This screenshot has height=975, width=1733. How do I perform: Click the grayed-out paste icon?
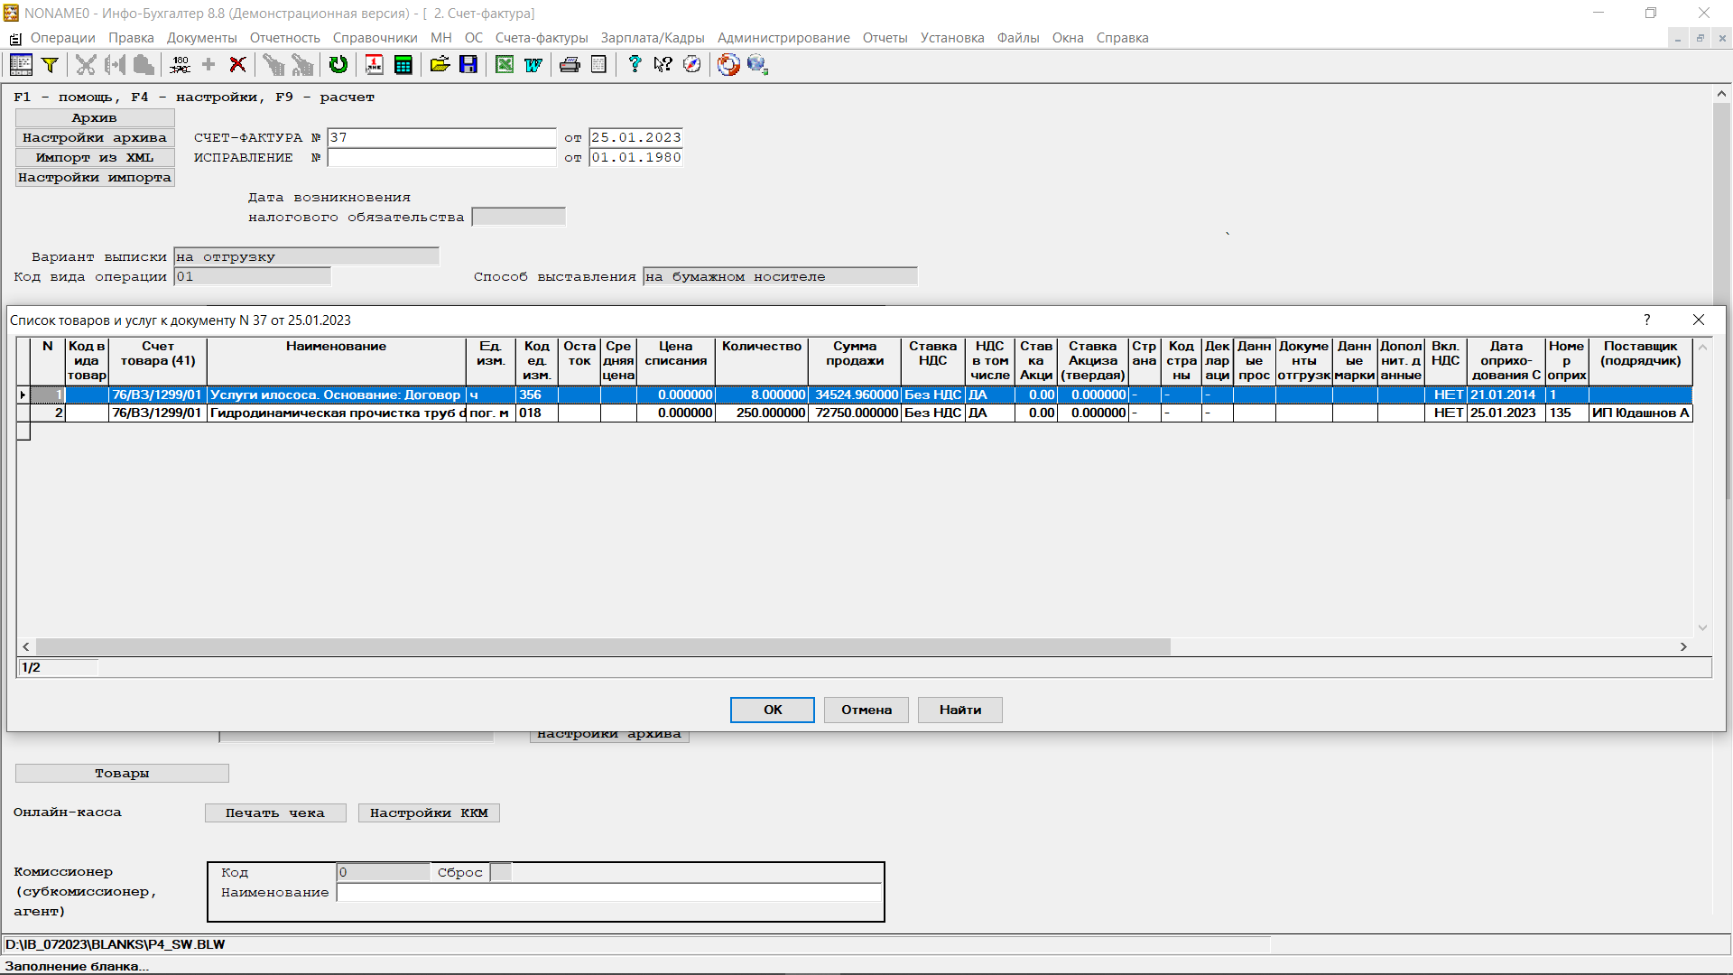144,64
